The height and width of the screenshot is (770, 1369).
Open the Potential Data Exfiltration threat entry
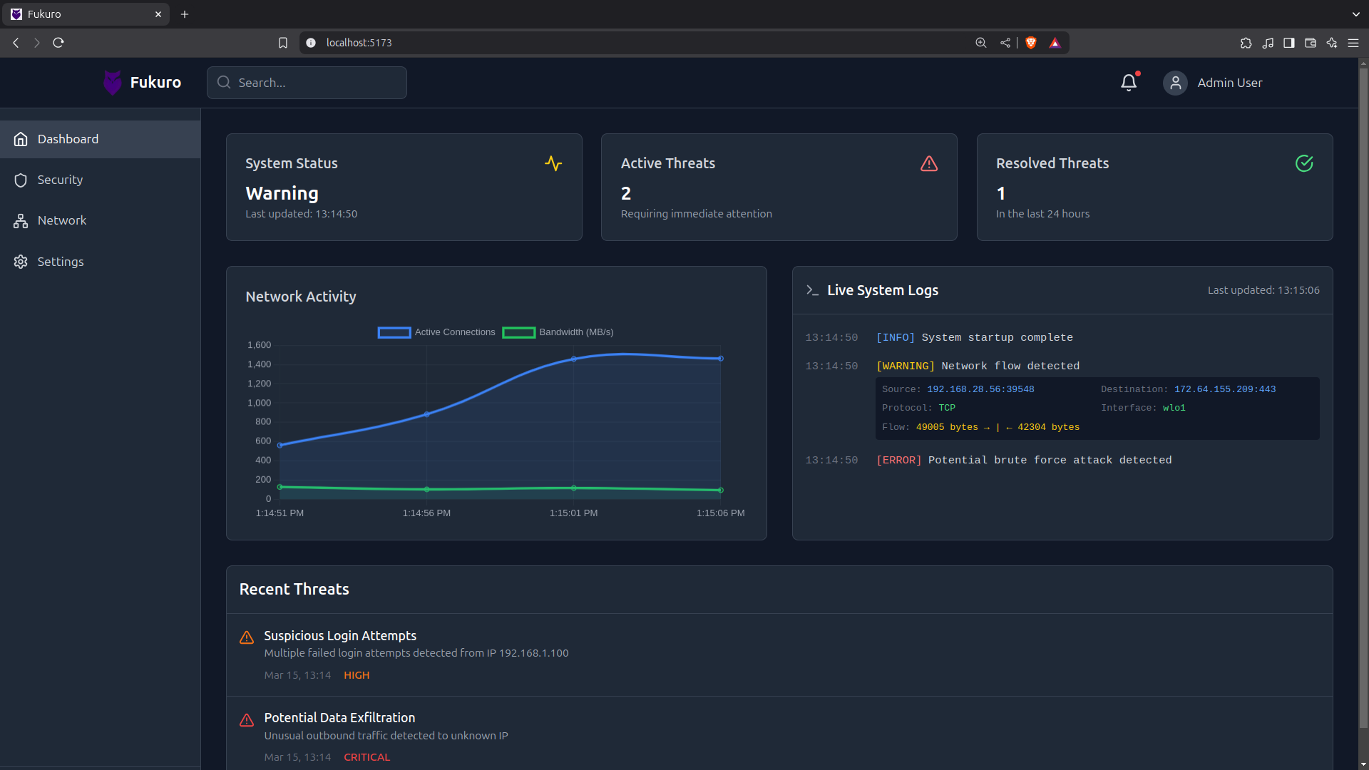(x=339, y=717)
